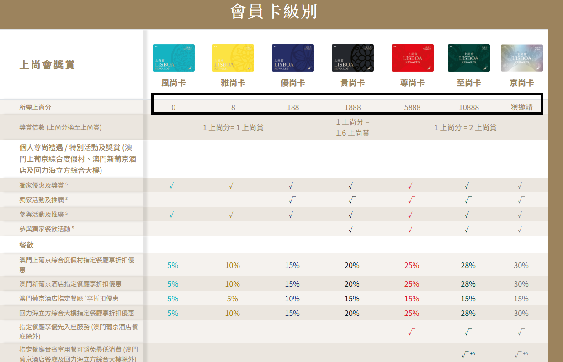Click the 個人尊尚禮遇 section heading
563x362 pixels.
tap(78, 159)
